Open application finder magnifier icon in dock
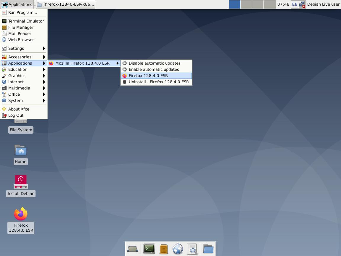This screenshot has height=256, width=341. click(192, 249)
